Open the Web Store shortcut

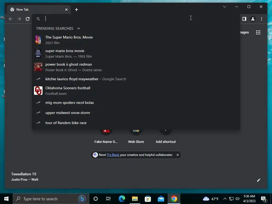tap(136, 137)
